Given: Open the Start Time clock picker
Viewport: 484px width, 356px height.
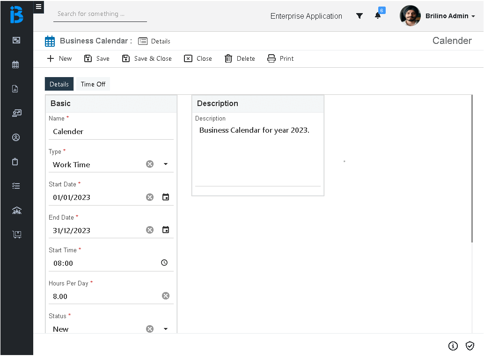Looking at the screenshot, I should [x=164, y=263].
